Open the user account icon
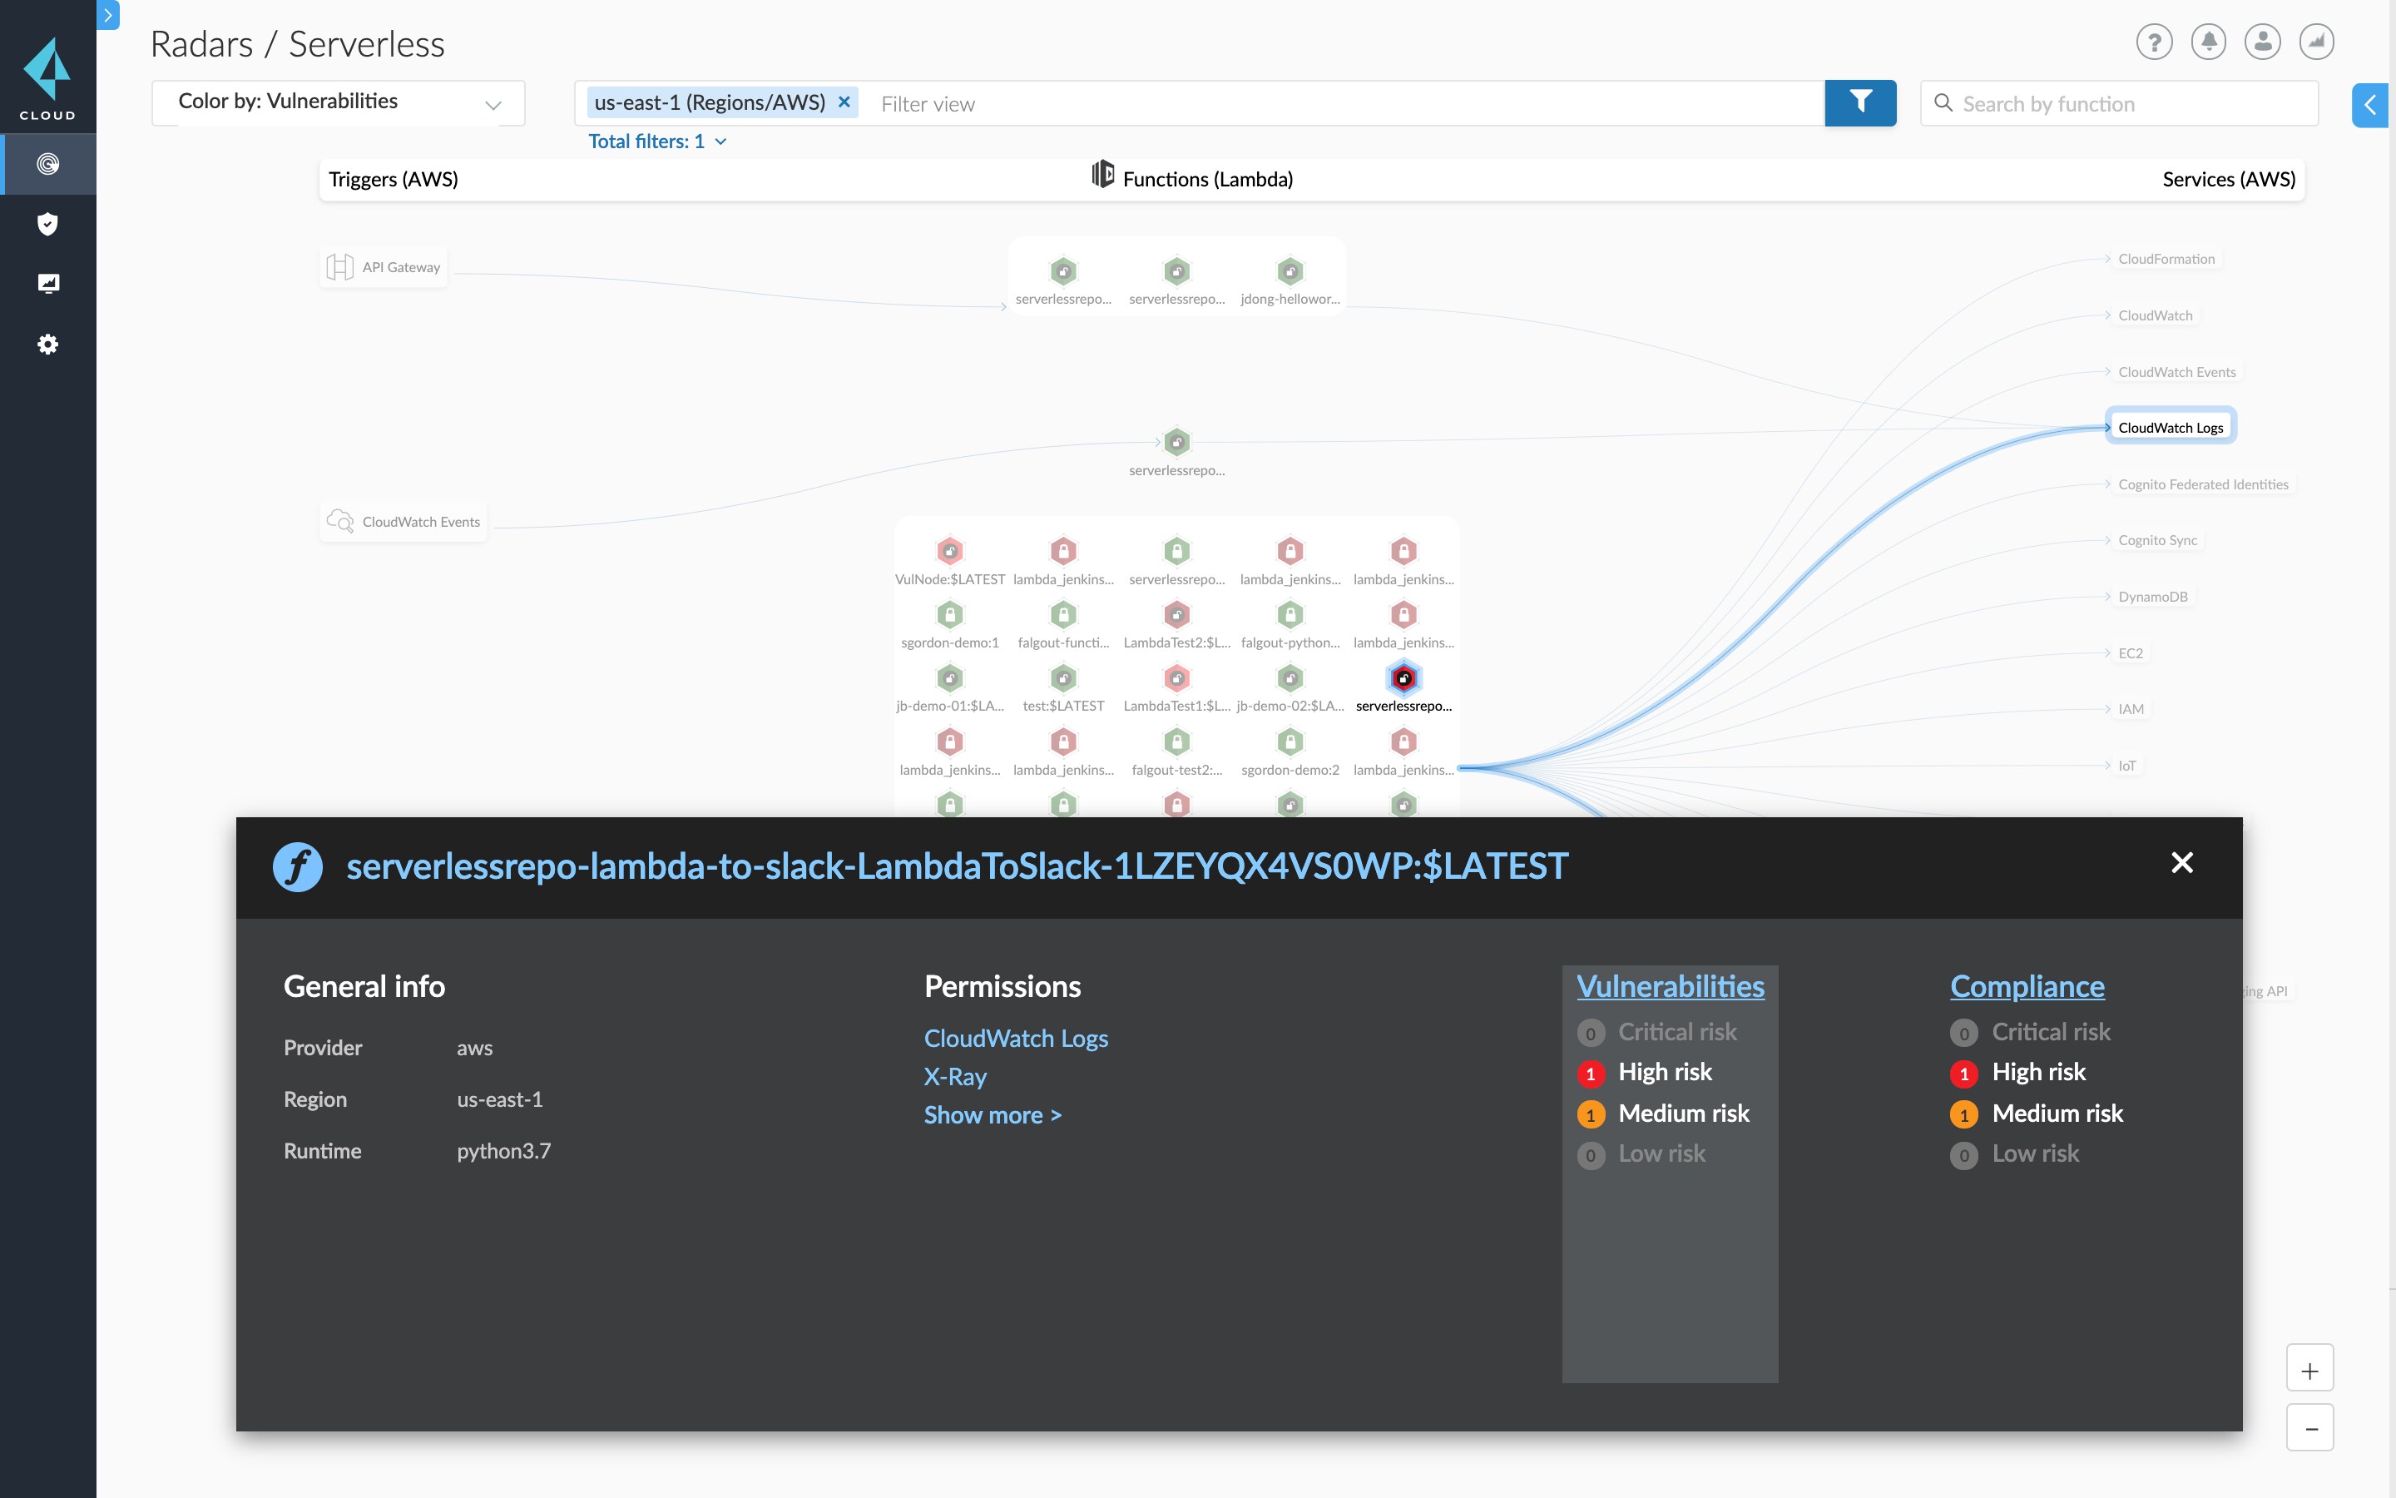This screenshot has width=2396, height=1498. (2262, 42)
